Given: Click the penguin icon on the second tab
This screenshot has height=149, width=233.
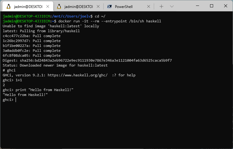Looking at the screenshot, I should point(59,6).
